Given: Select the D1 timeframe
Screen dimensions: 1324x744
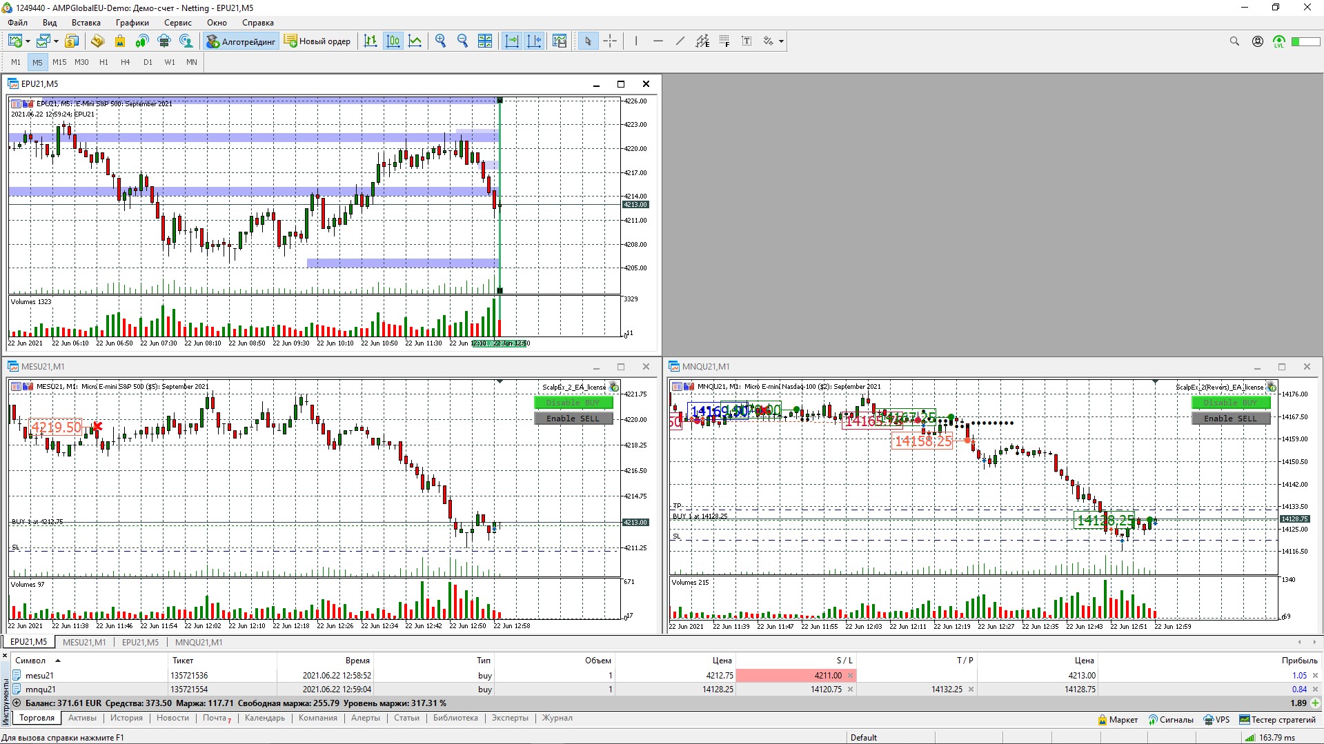Looking at the screenshot, I should click(148, 62).
